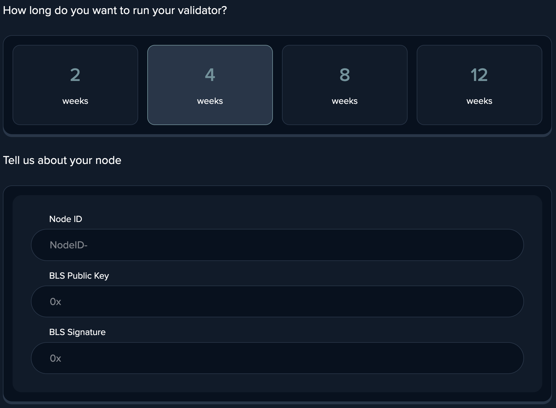The height and width of the screenshot is (408, 556).
Task: Click the "BLS Public Key" label
Action: (x=79, y=276)
